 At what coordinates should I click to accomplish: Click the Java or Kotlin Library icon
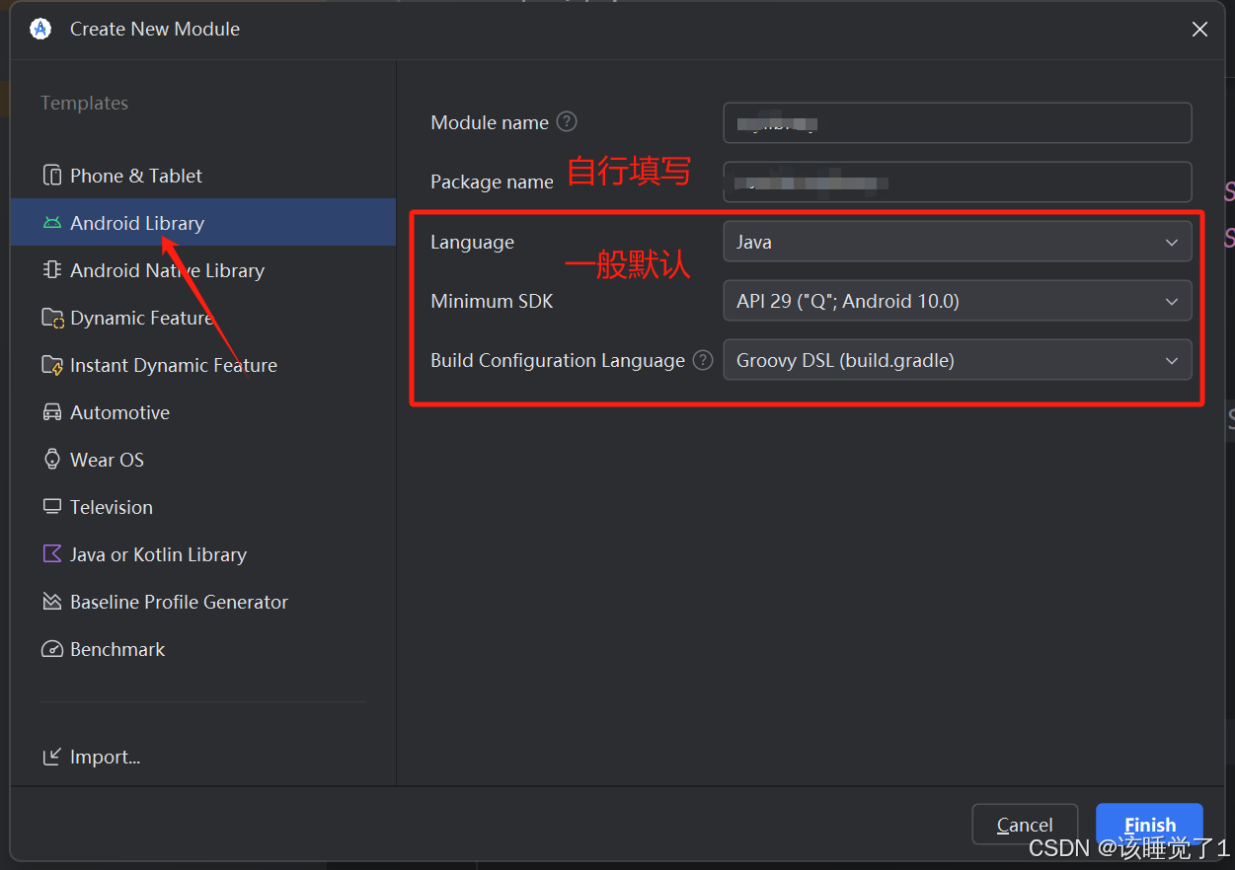52,554
